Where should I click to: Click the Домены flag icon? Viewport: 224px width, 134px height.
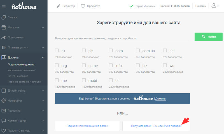(x=4, y=57)
